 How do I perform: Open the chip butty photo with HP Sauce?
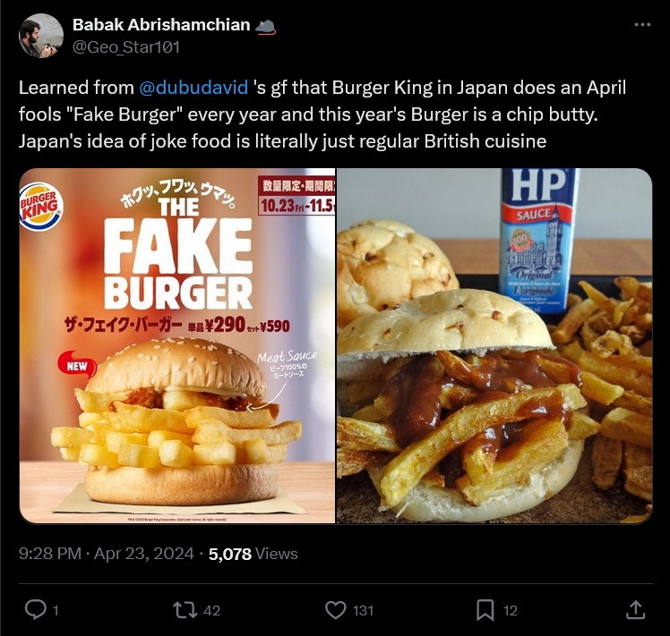tap(494, 345)
